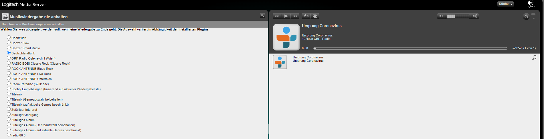Image resolution: width=544 pixels, height=139 pixels.
Task: Select Deezer Flow option
Action: 9,42
